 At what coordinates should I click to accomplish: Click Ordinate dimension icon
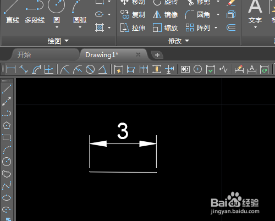[x=49, y=70]
